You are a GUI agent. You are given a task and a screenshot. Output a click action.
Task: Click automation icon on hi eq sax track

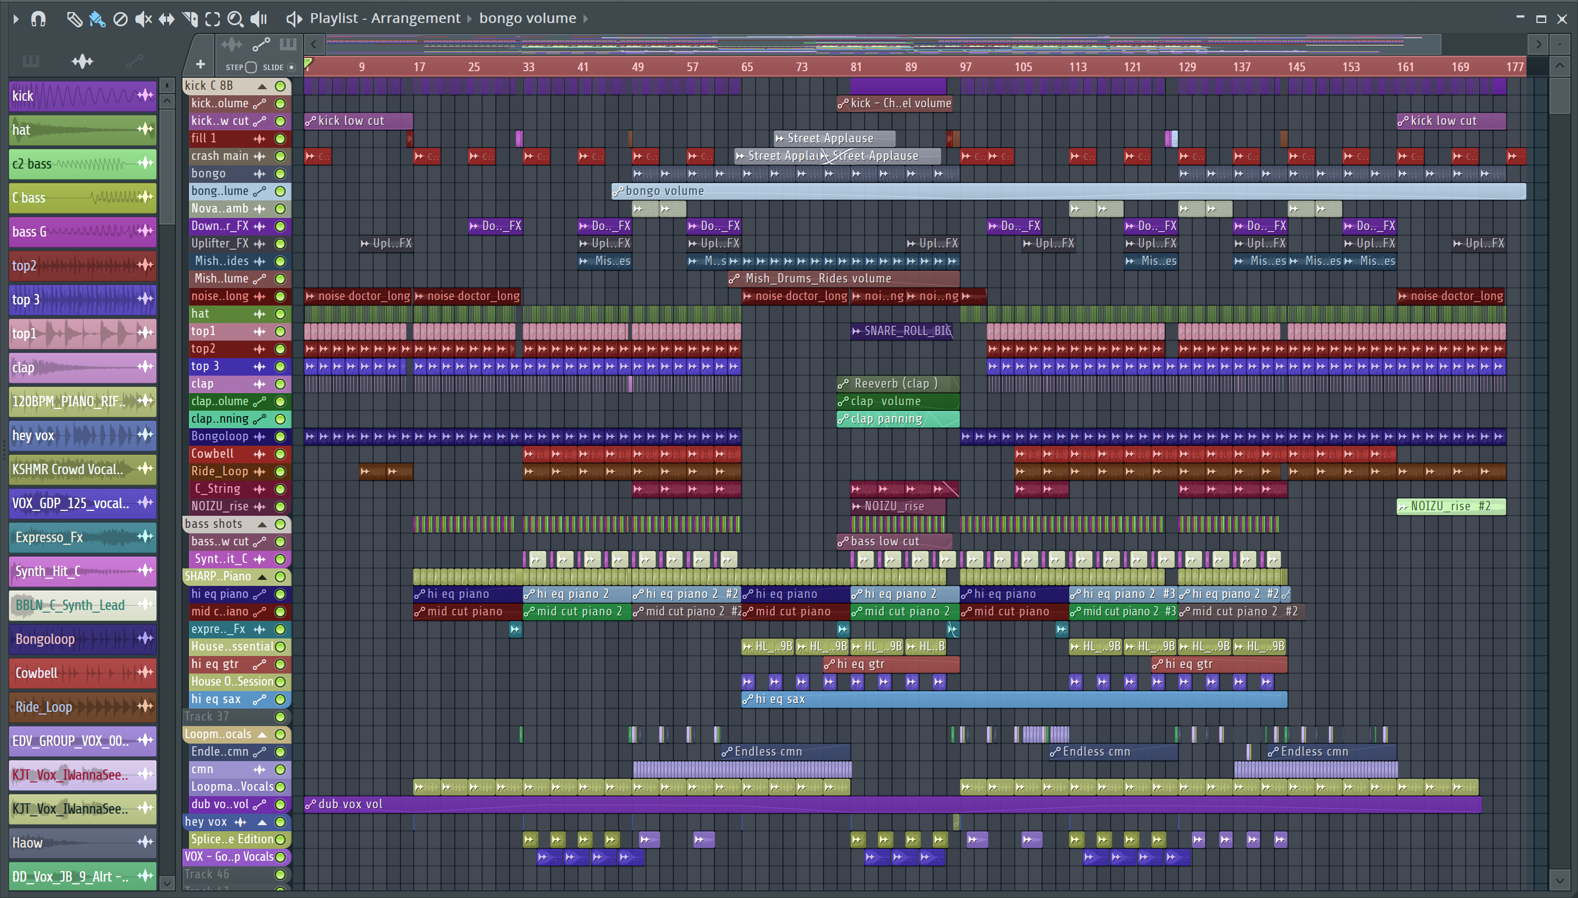tap(260, 699)
